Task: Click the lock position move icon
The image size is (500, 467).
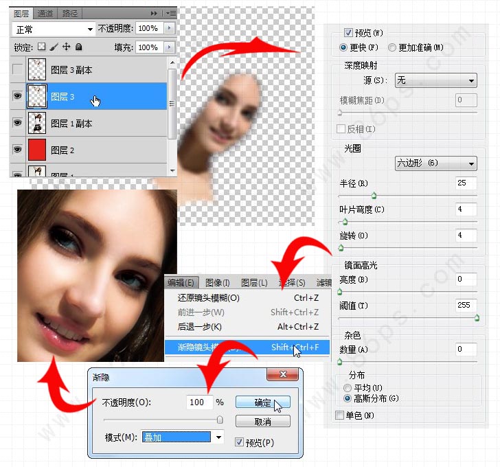Action: (x=66, y=47)
